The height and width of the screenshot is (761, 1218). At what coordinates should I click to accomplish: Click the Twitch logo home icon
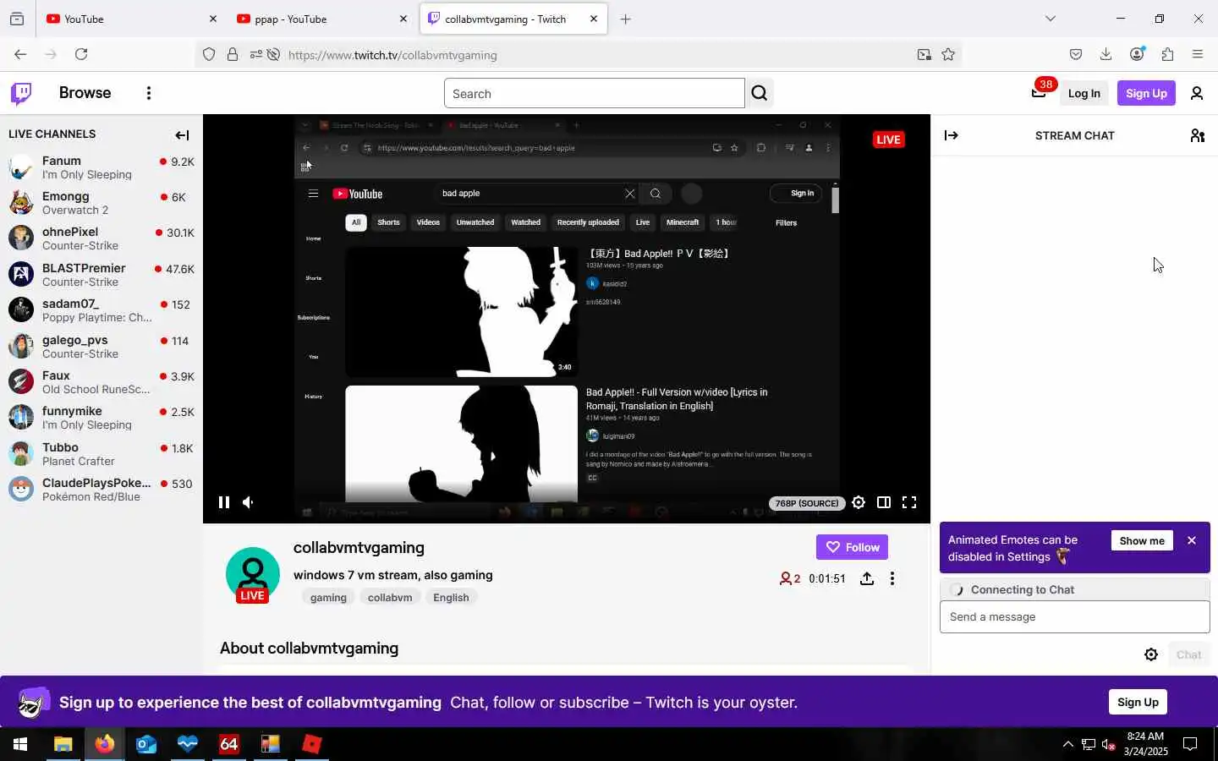pos(21,93)
